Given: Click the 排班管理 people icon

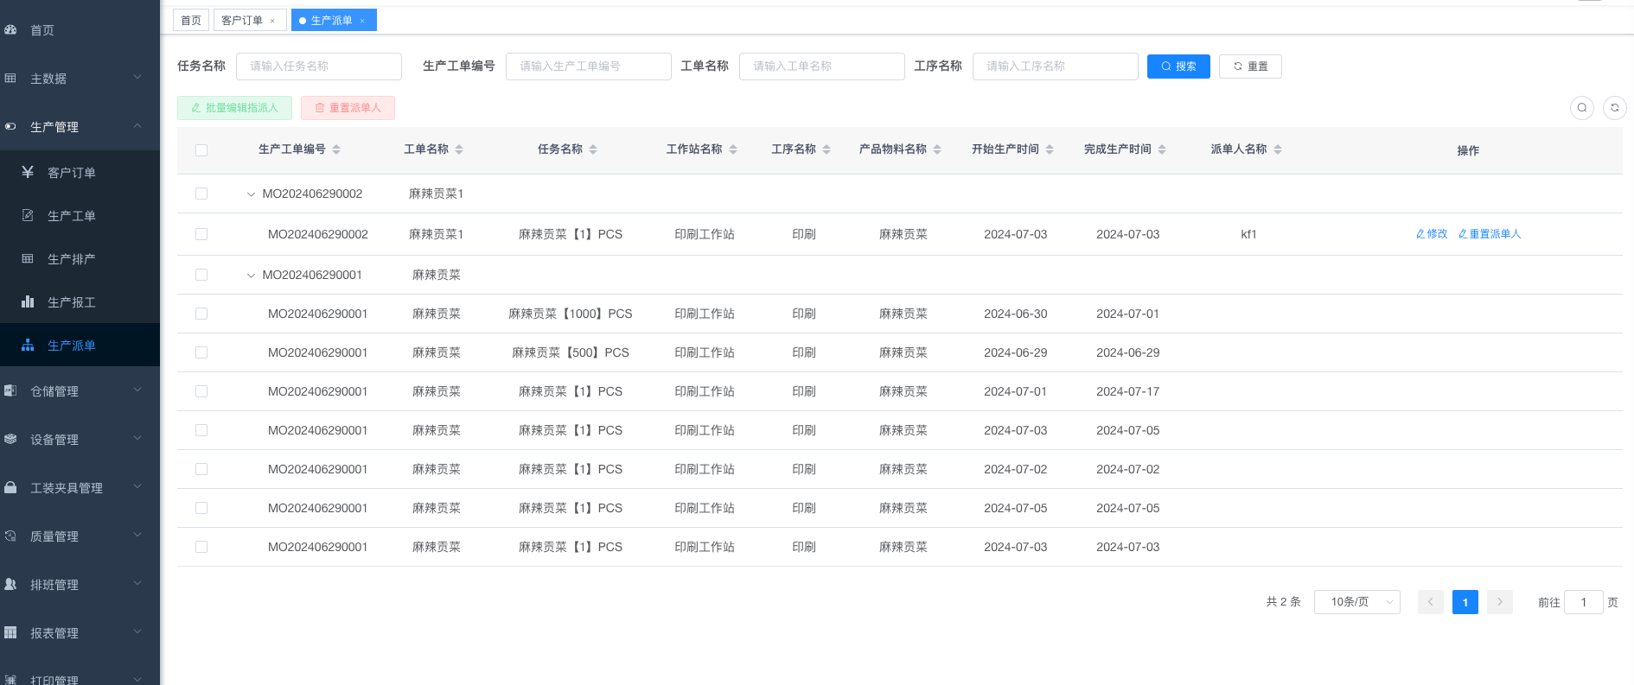Looking at the screenshot, I should click(10, 584).
